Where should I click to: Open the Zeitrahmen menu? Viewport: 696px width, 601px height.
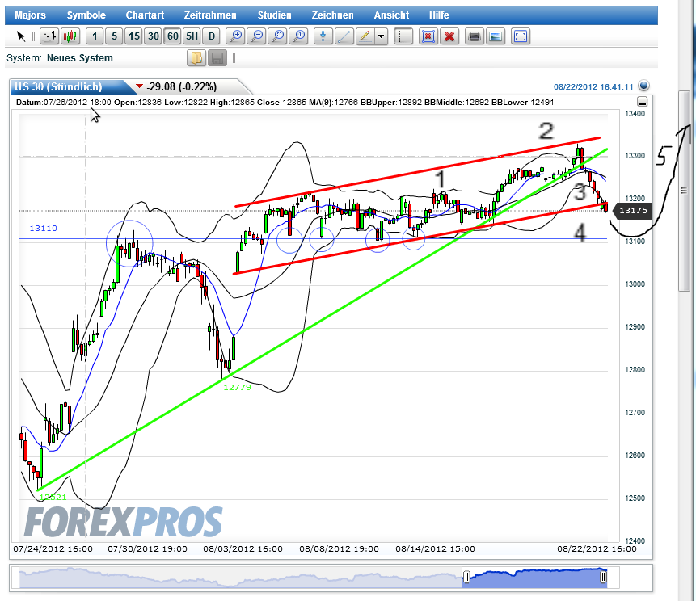(x=212, y=15)
